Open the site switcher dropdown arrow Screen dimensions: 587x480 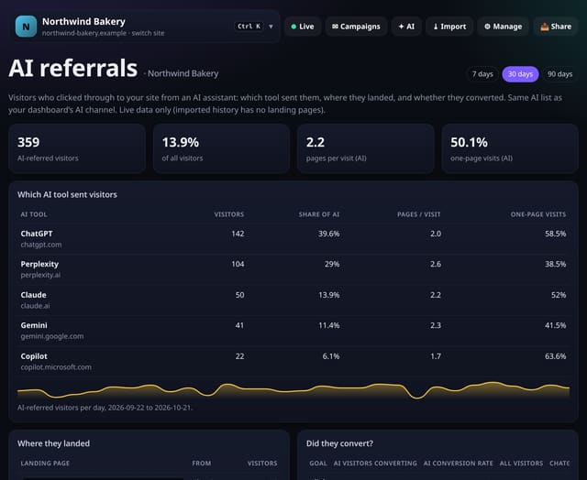[271, 27]
